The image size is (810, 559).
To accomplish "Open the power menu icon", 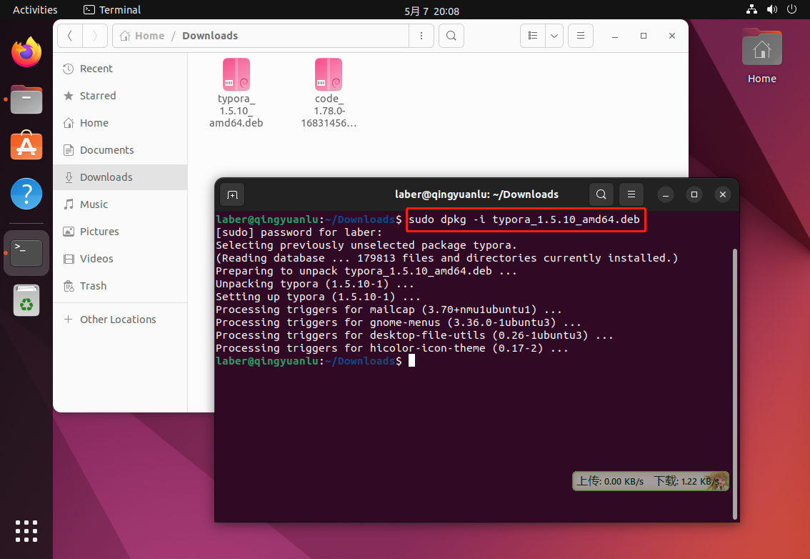I will click(791, 9).
